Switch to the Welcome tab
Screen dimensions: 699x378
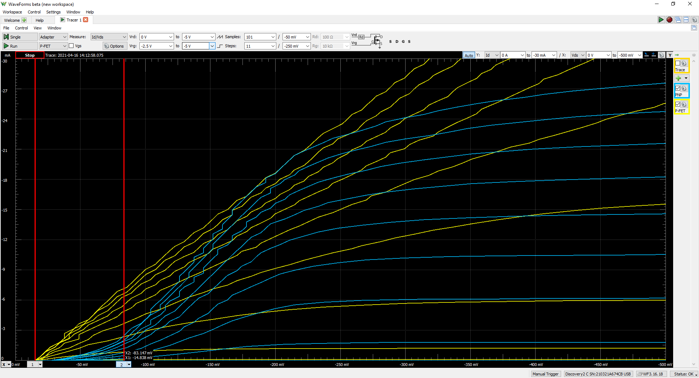click(15, 20)
